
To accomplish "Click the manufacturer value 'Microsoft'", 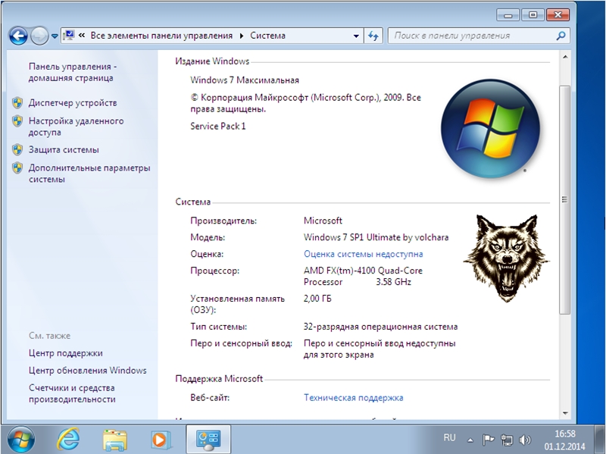I will (x=323, y=221).
